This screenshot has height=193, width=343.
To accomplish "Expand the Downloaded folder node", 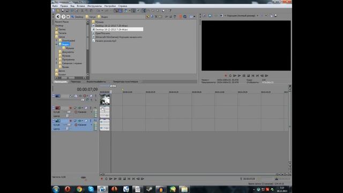I will click(56, 41).
